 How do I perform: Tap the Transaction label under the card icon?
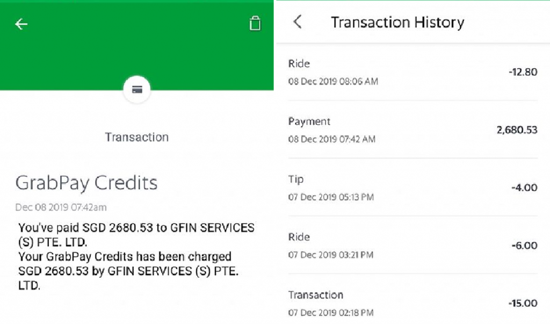coord(137,137)
